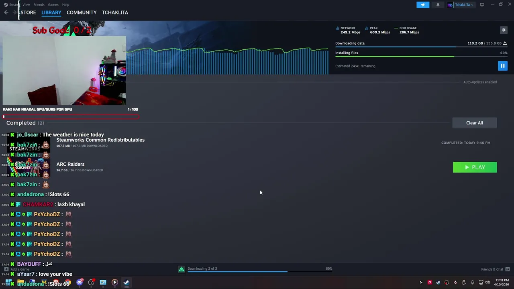Image resolution: width=514 pixels, height=289 pixels.
Task: Click the network tray icon
Action: coord(481,283)
